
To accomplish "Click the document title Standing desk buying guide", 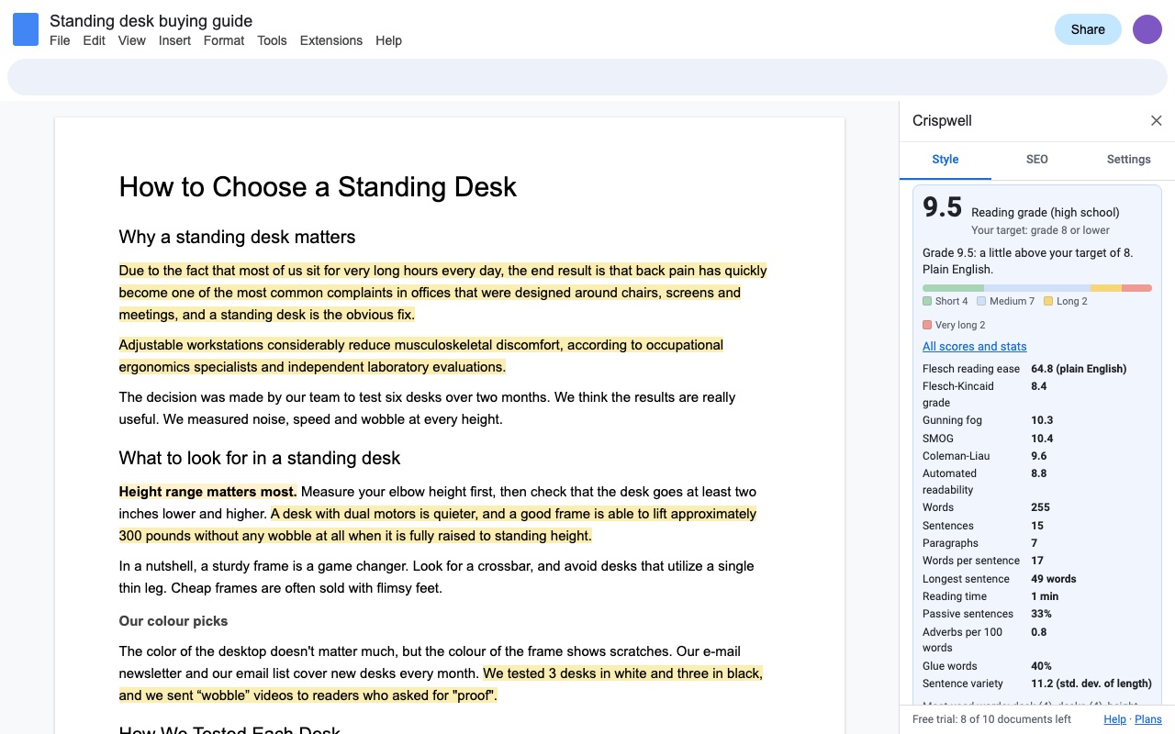I will point(151,20).
